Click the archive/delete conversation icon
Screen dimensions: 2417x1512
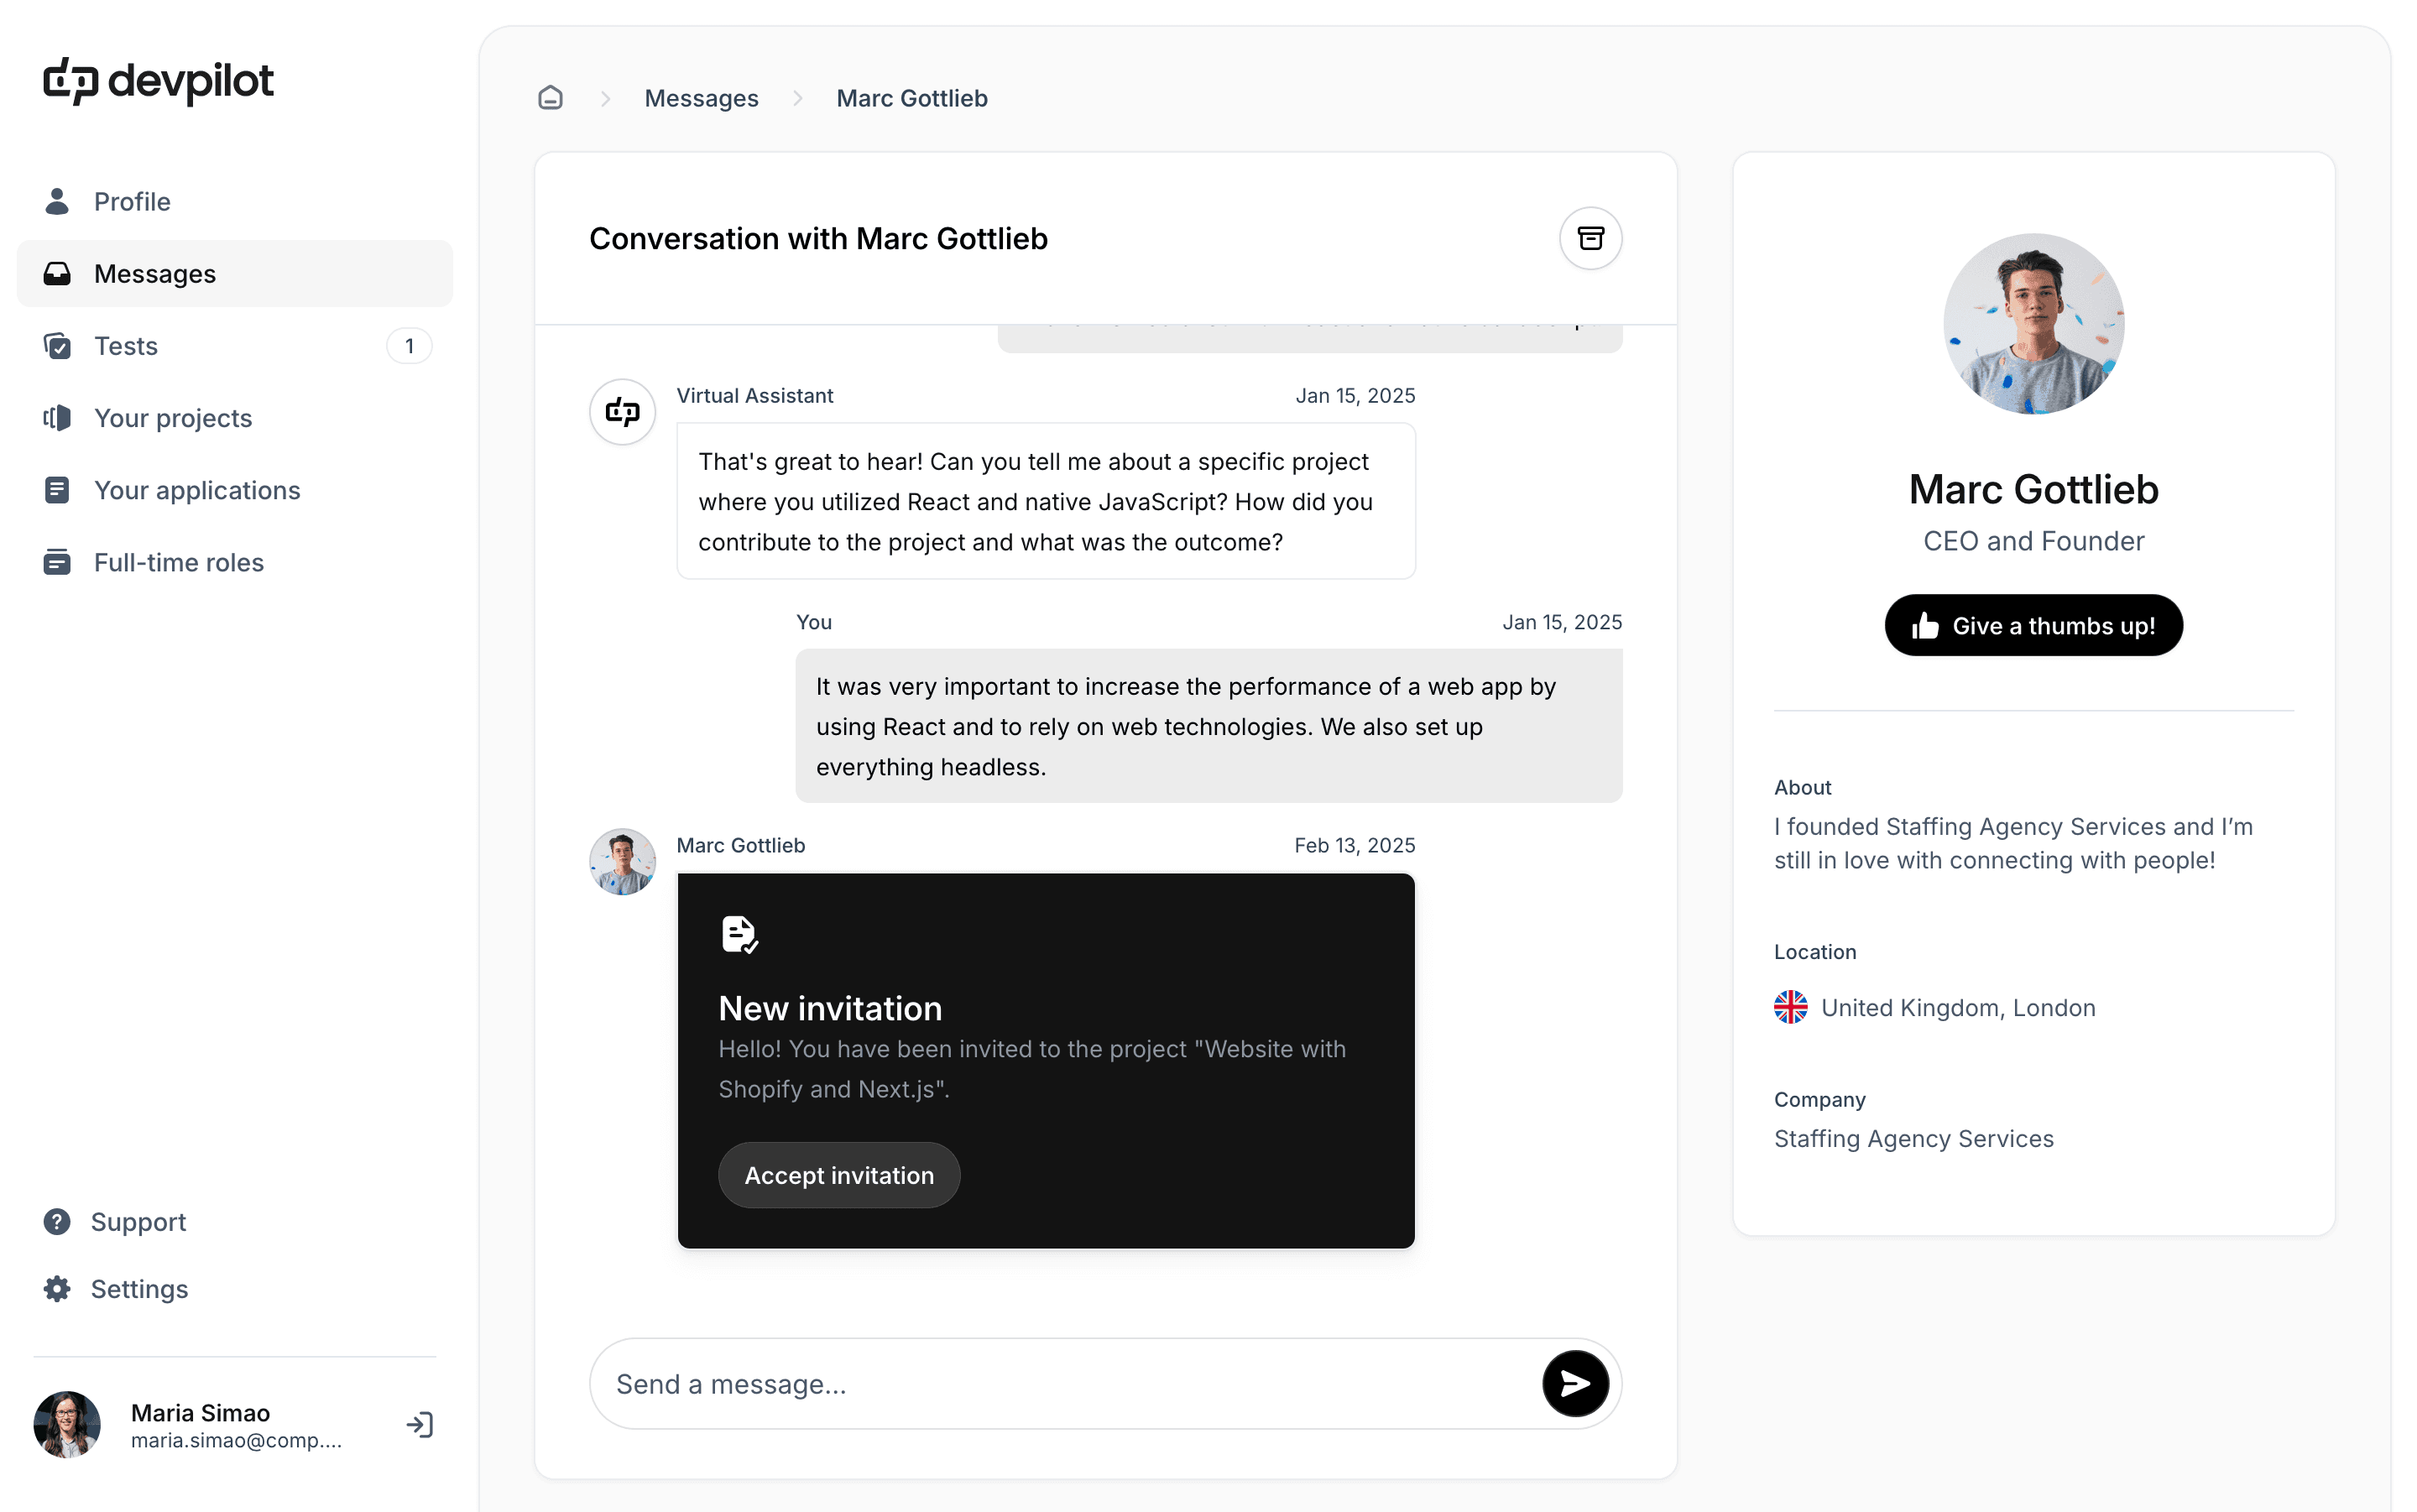(x=1588, y=238)
